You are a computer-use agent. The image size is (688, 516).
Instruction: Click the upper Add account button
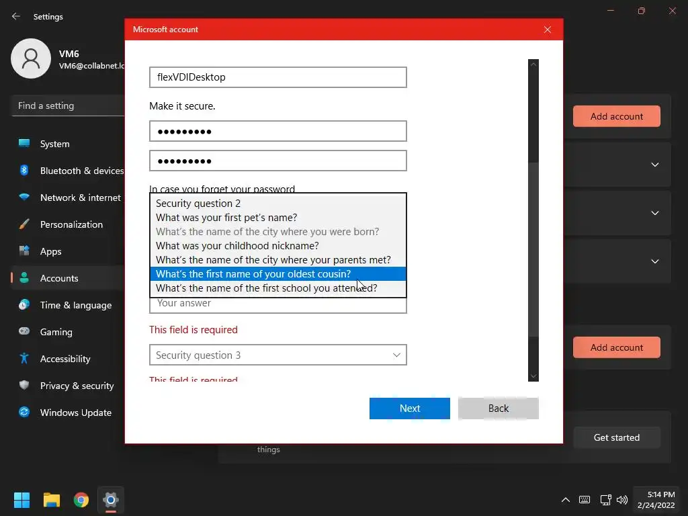(x=617, y=116)
